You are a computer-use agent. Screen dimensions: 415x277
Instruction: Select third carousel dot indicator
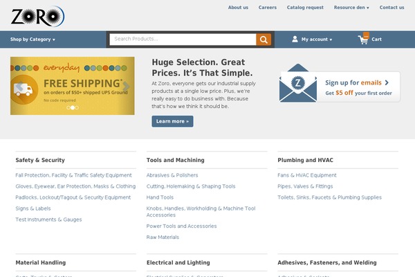click(x=77, y=107)
